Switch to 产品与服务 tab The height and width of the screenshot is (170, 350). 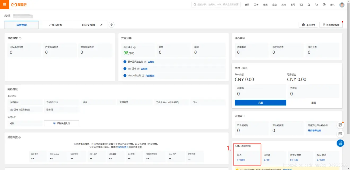tap(56, 25)
